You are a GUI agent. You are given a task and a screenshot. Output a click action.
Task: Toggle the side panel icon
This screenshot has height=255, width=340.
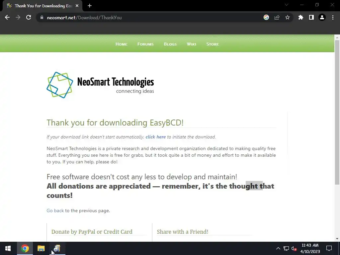[x=311, y=18]
